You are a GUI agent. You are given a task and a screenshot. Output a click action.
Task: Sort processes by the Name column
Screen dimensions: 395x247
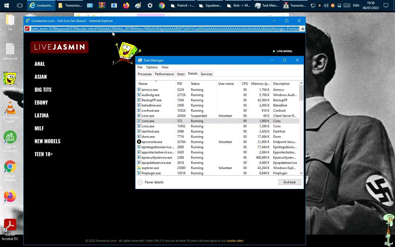(x=156, y=83)
